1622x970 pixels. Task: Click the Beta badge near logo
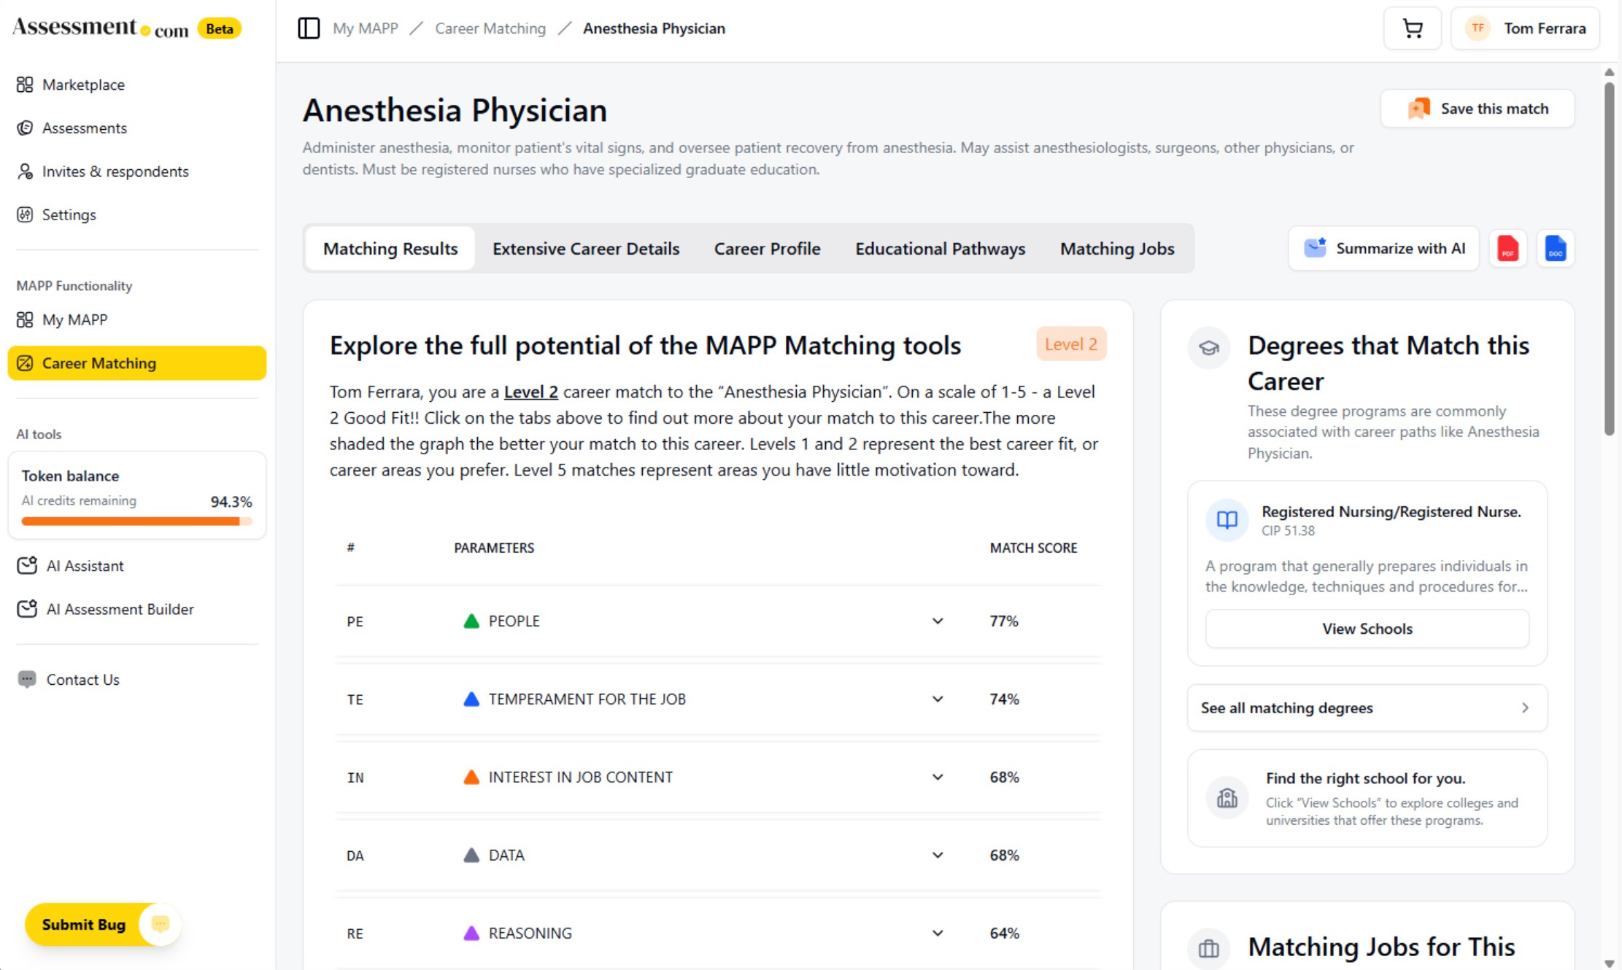(x=220, y=28)
